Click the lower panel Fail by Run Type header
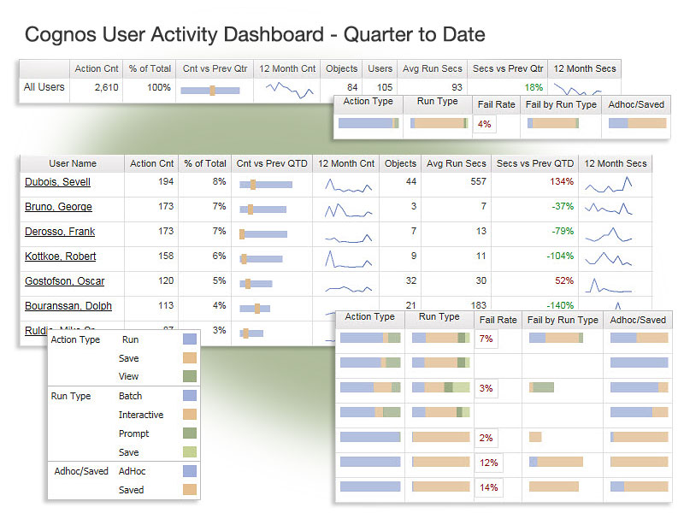Viewport: 684px width, 513px height. [x=563, y=320]
